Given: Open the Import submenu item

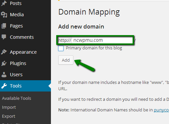Looking at the screenshot, I should pos(9,107).
